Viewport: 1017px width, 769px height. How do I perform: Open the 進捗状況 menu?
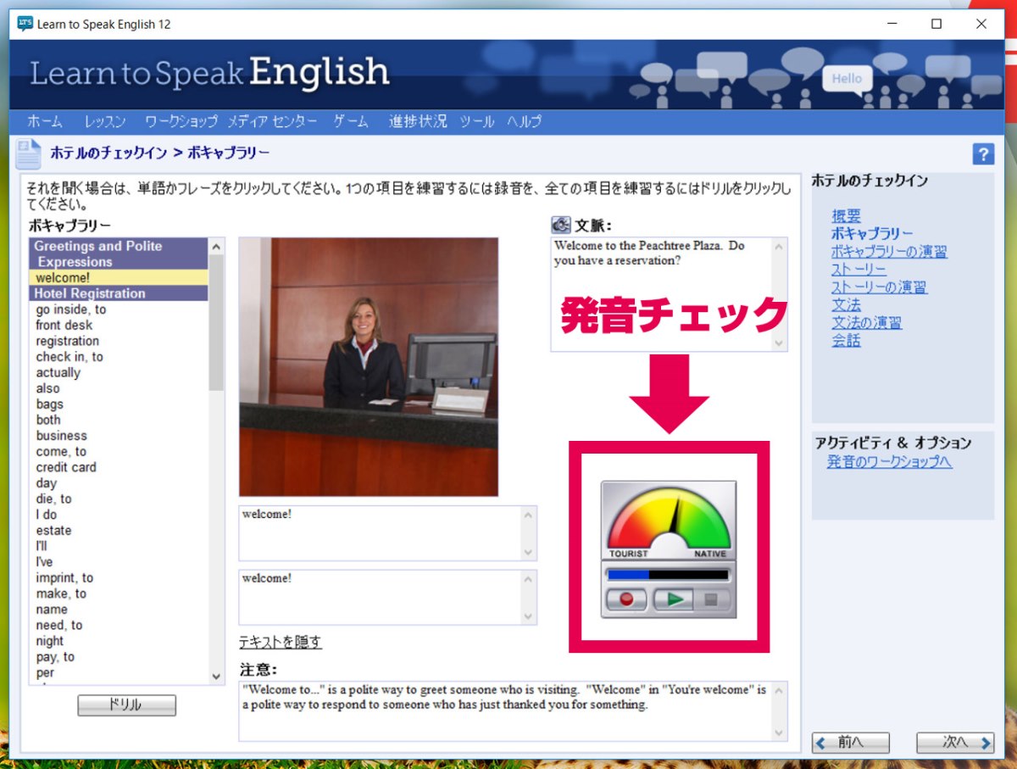point(417,121)
